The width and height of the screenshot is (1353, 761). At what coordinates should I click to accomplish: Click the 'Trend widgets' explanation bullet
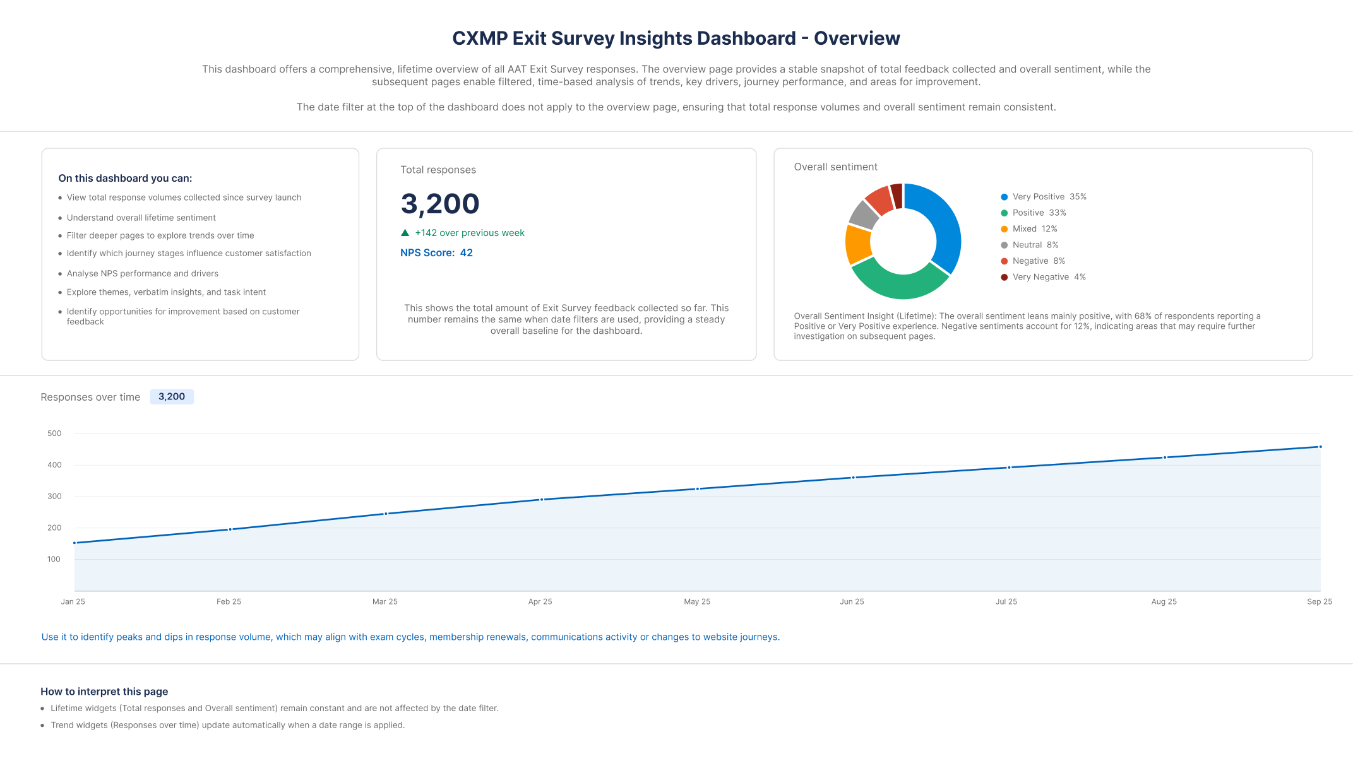(x=228, y=726)
